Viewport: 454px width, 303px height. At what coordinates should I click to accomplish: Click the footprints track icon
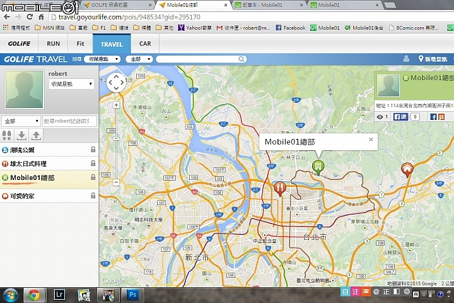click(7, 135)
